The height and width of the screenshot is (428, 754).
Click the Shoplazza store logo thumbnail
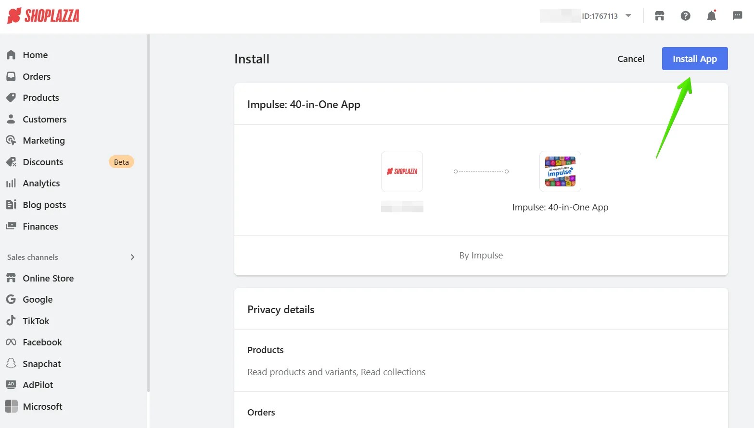point(402,171)
